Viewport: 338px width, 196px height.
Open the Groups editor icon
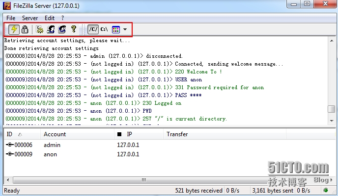coord(62,29)
